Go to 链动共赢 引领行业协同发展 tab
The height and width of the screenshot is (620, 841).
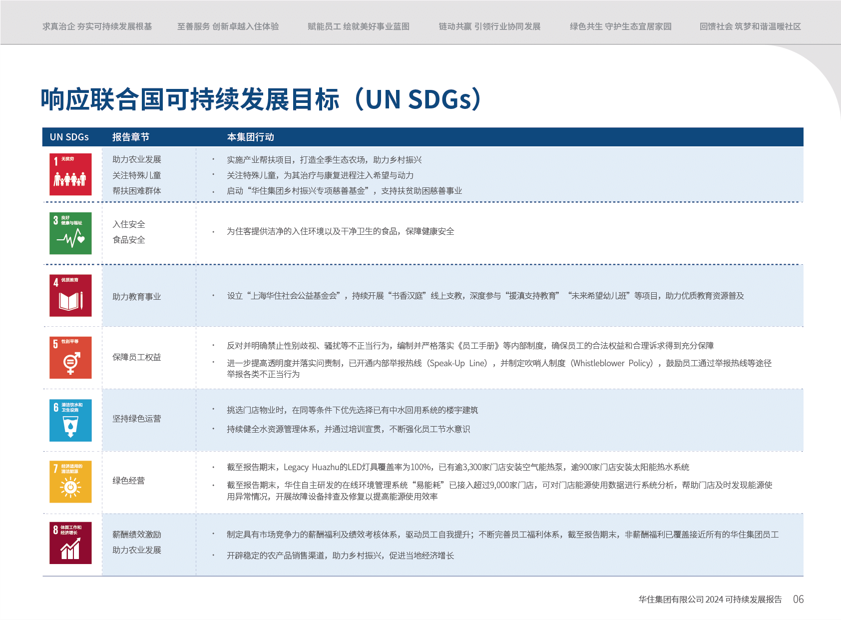tap(489, 26)
